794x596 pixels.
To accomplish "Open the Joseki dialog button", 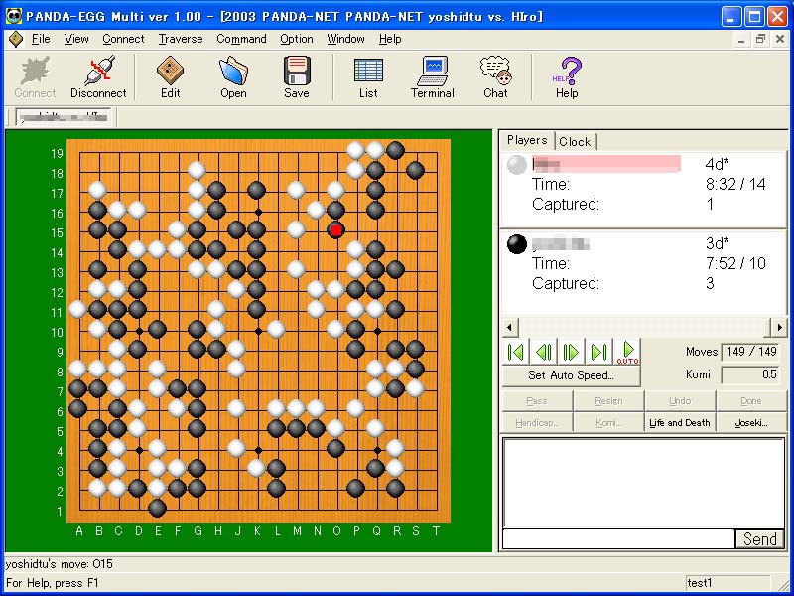I will tap(751, 422).
